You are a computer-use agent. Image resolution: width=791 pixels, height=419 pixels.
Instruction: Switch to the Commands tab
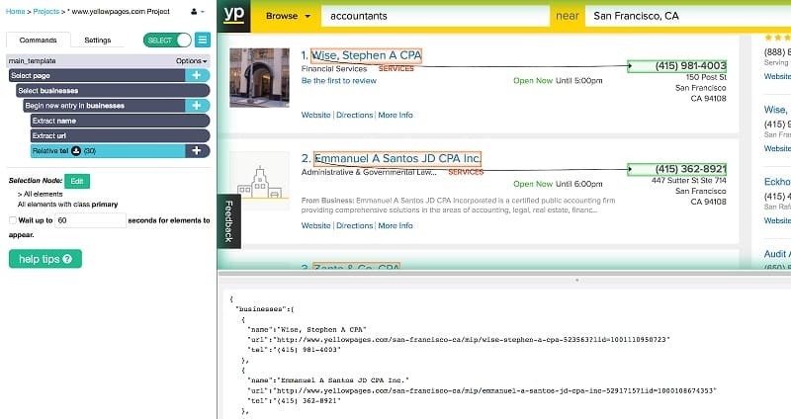click(38, 40)
